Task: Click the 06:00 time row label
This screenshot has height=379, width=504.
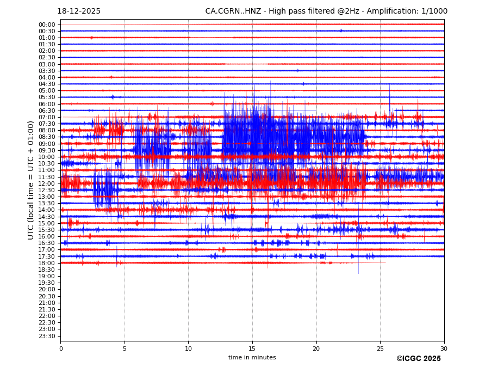Action: [47, 104]
